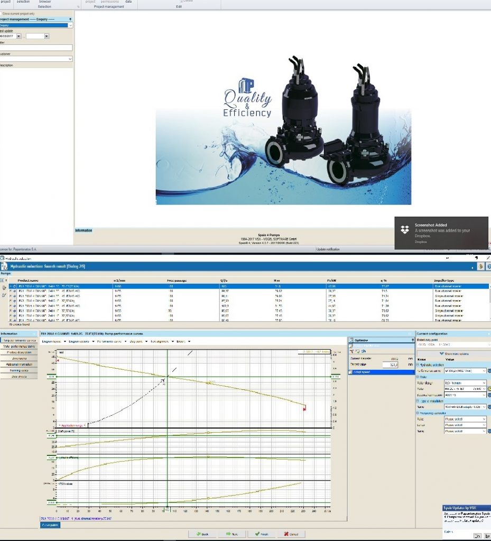Select the Change impeller size tool in Optimize panel
491x541 pixels.
tap(369, 346)
